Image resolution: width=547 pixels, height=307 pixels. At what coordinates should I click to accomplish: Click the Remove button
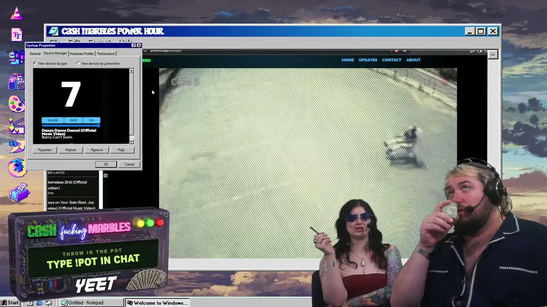pyautogui.click(x=97, y=150)
